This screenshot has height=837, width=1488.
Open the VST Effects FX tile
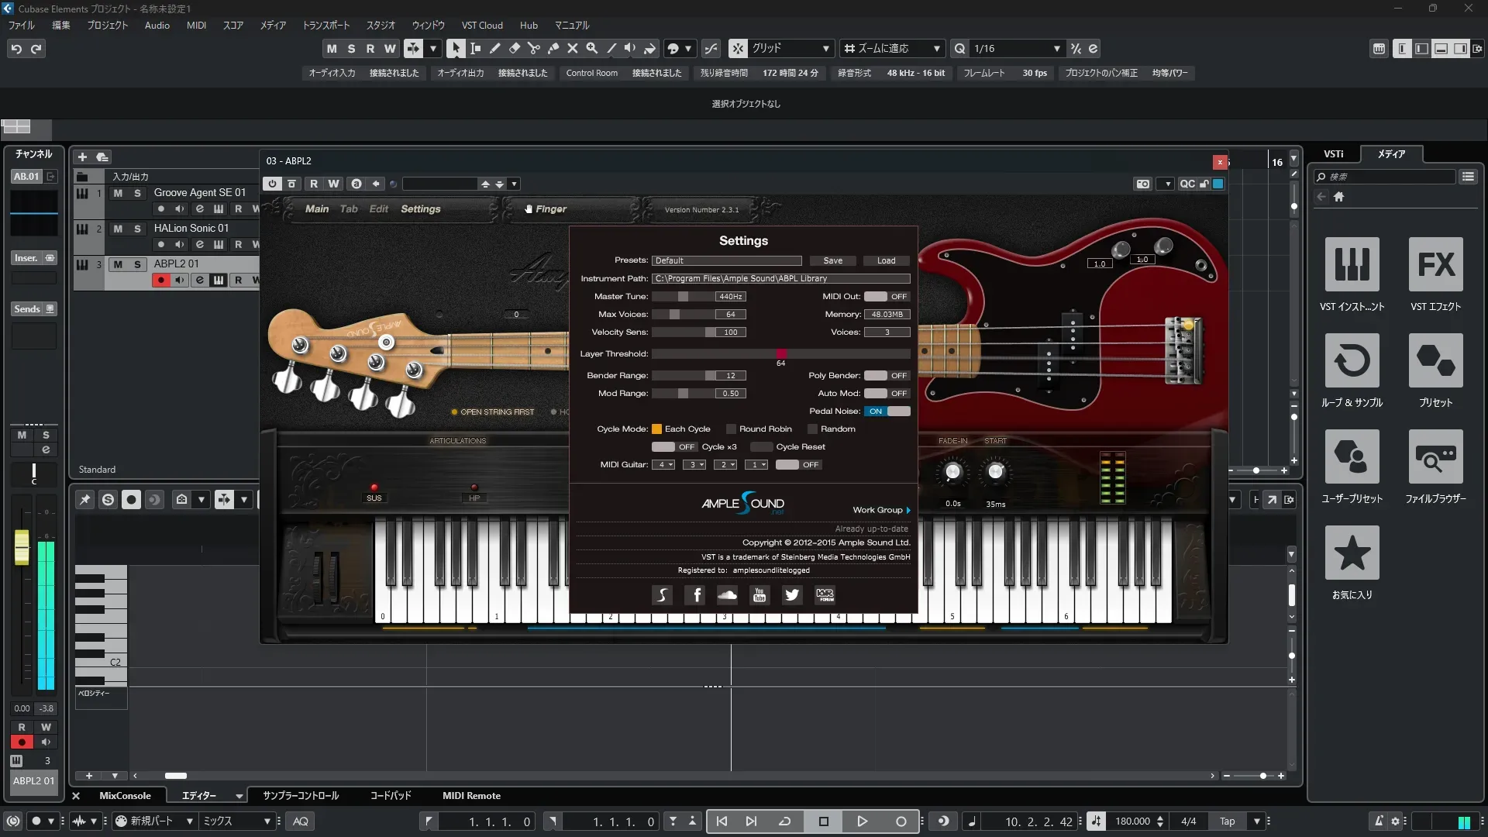[1435, 265]
